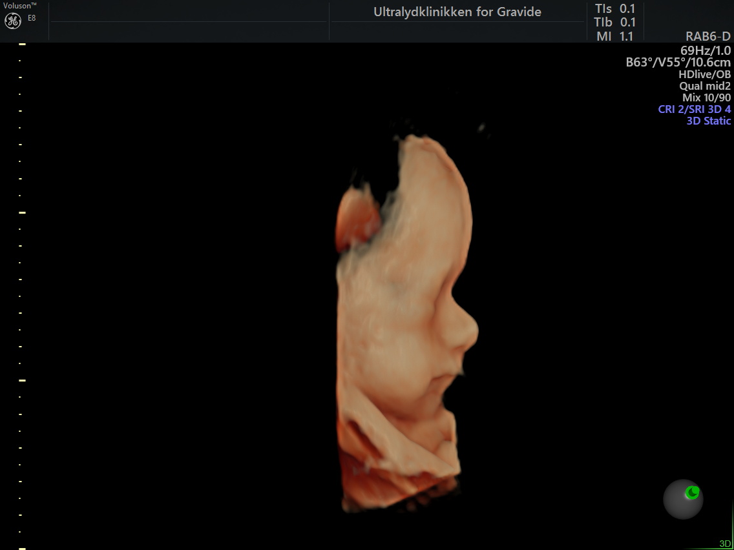
Task: Click the MI 1.1 readout
Action: click(615, 36)
